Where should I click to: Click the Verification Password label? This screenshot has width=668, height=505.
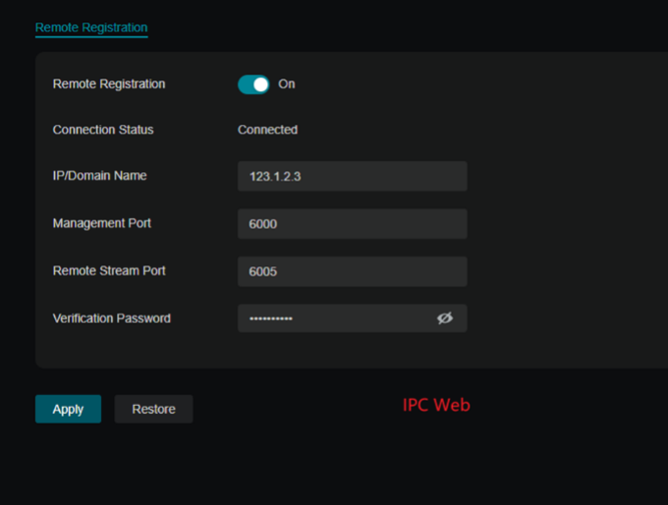[x=111, y=318]
